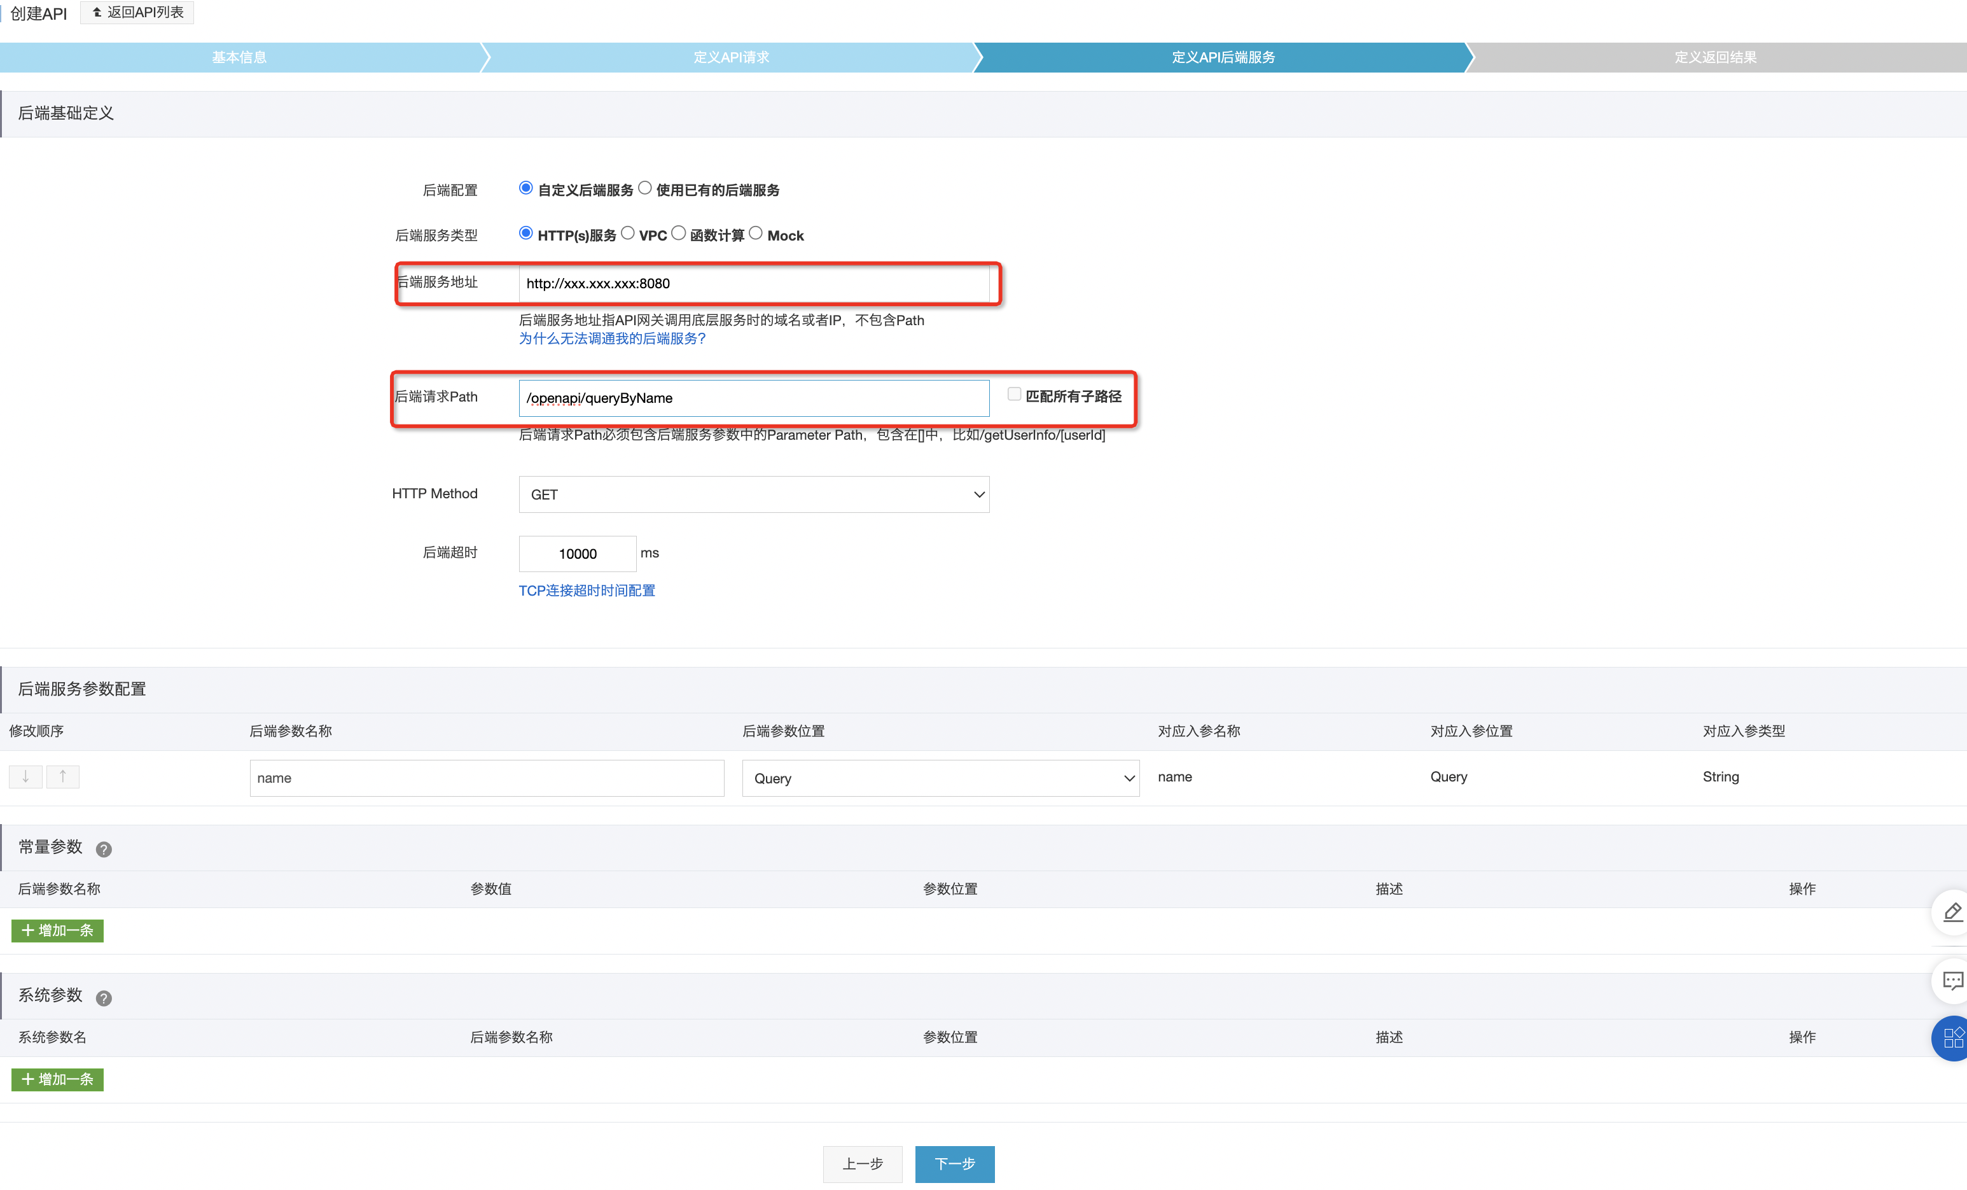Click help icon next to 系统参数
Screen dimensions: 1967x1190
tap(104, 998)
